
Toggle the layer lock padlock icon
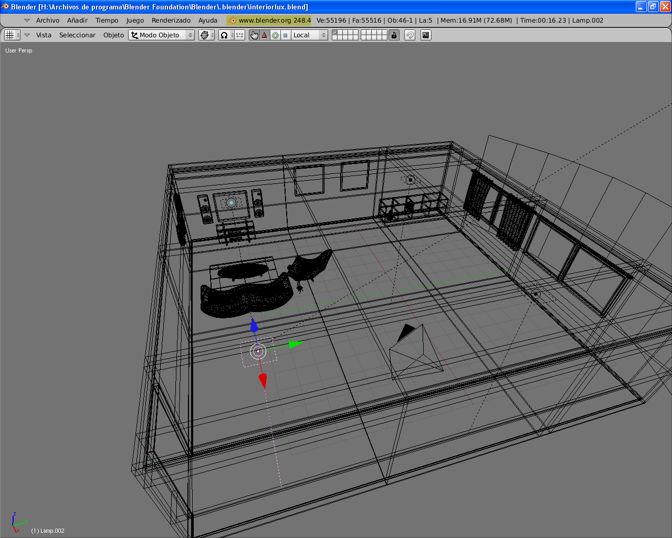(x=394, y=35)
